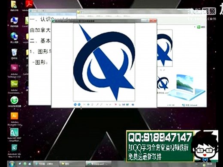Click blue star logo image in viewer

[104, 63]
